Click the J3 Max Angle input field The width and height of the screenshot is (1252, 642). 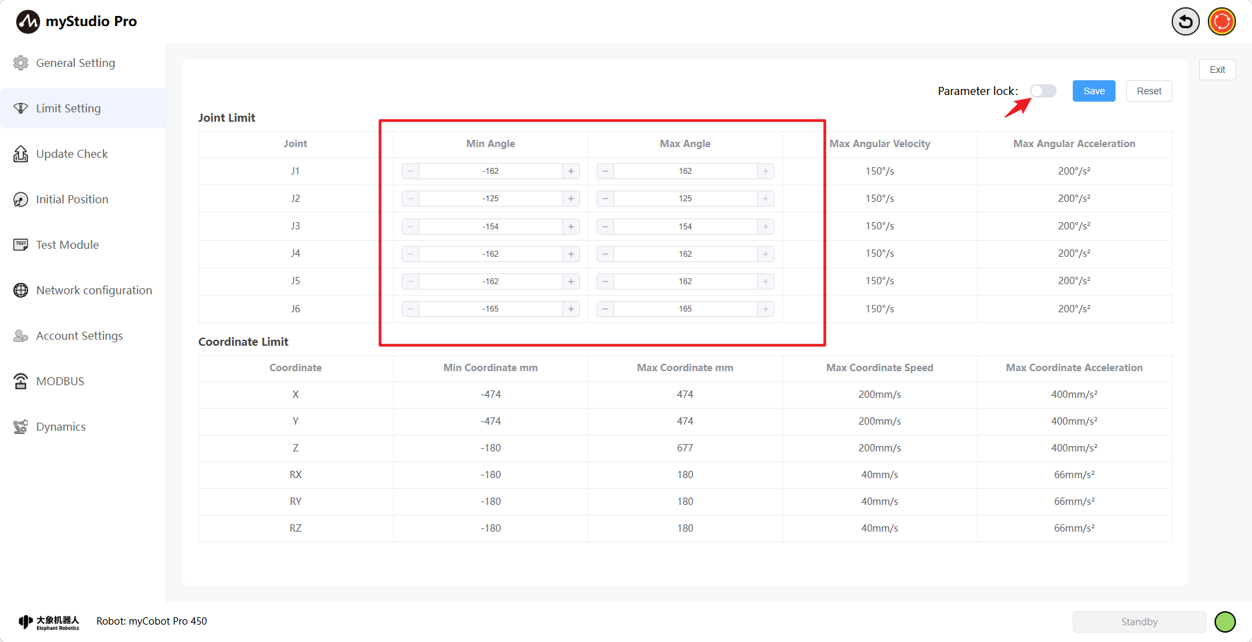click(x=685, y=227)
